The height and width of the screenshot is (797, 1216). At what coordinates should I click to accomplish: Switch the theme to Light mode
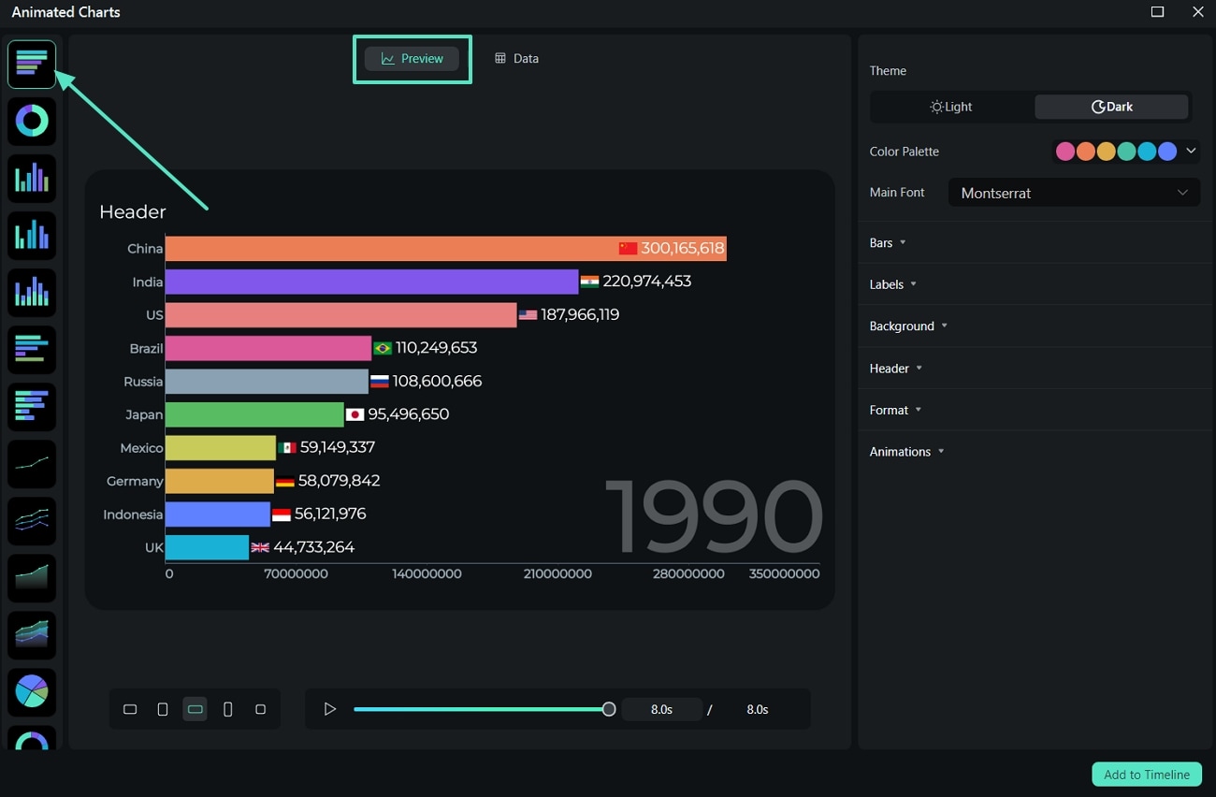pos(949,106)
